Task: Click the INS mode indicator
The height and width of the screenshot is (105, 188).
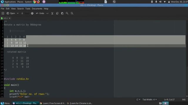Action: (x=184, y=99)
